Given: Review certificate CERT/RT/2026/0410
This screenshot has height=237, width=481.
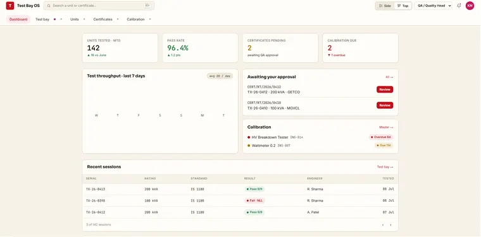Looking at the screenshot, I should point(385,105).
